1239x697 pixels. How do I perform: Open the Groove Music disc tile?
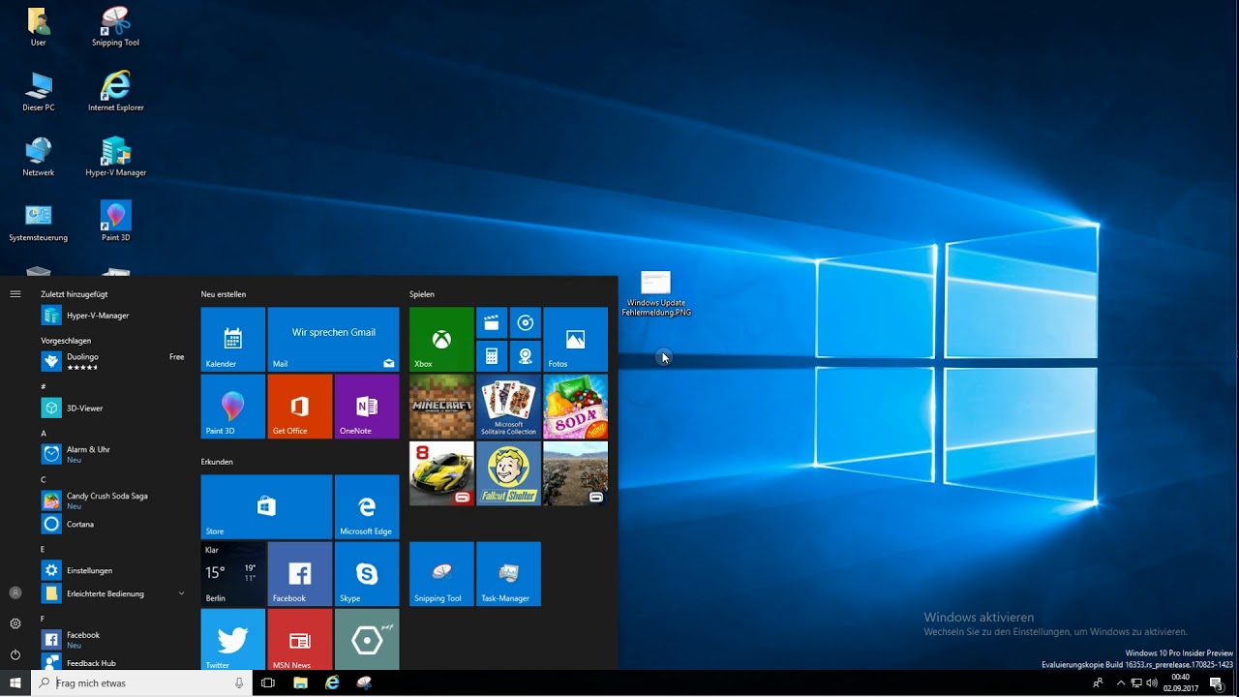[x=526, y=322]
